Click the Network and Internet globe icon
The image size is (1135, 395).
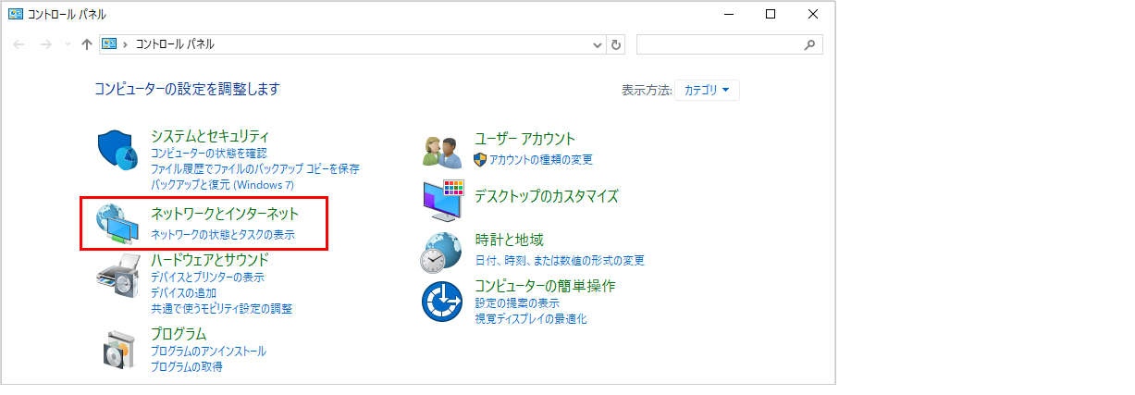tap(117, 223)
